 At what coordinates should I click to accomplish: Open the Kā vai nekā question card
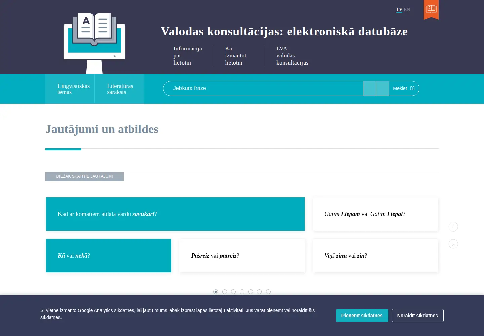tap(109, 256)
